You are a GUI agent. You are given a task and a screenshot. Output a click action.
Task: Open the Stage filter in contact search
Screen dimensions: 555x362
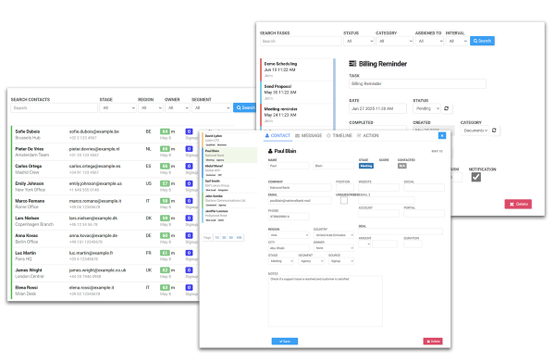(117, 107)
